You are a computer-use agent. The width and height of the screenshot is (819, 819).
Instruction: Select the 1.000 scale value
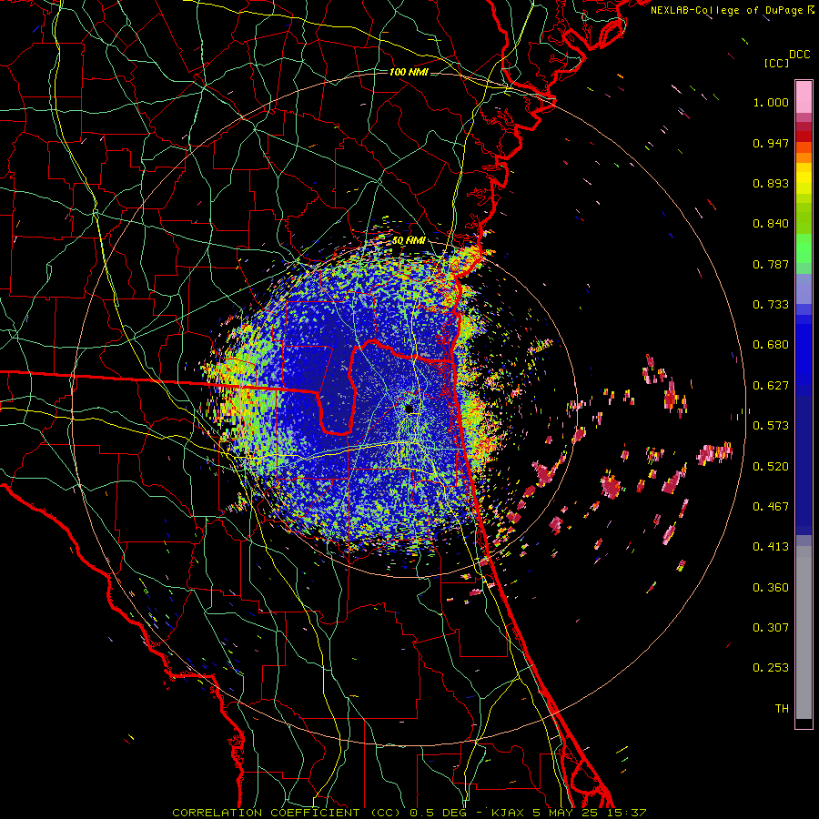click(771, 102)
